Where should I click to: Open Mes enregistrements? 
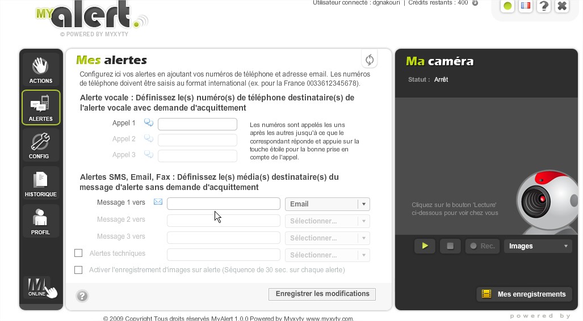coord(523,294)
